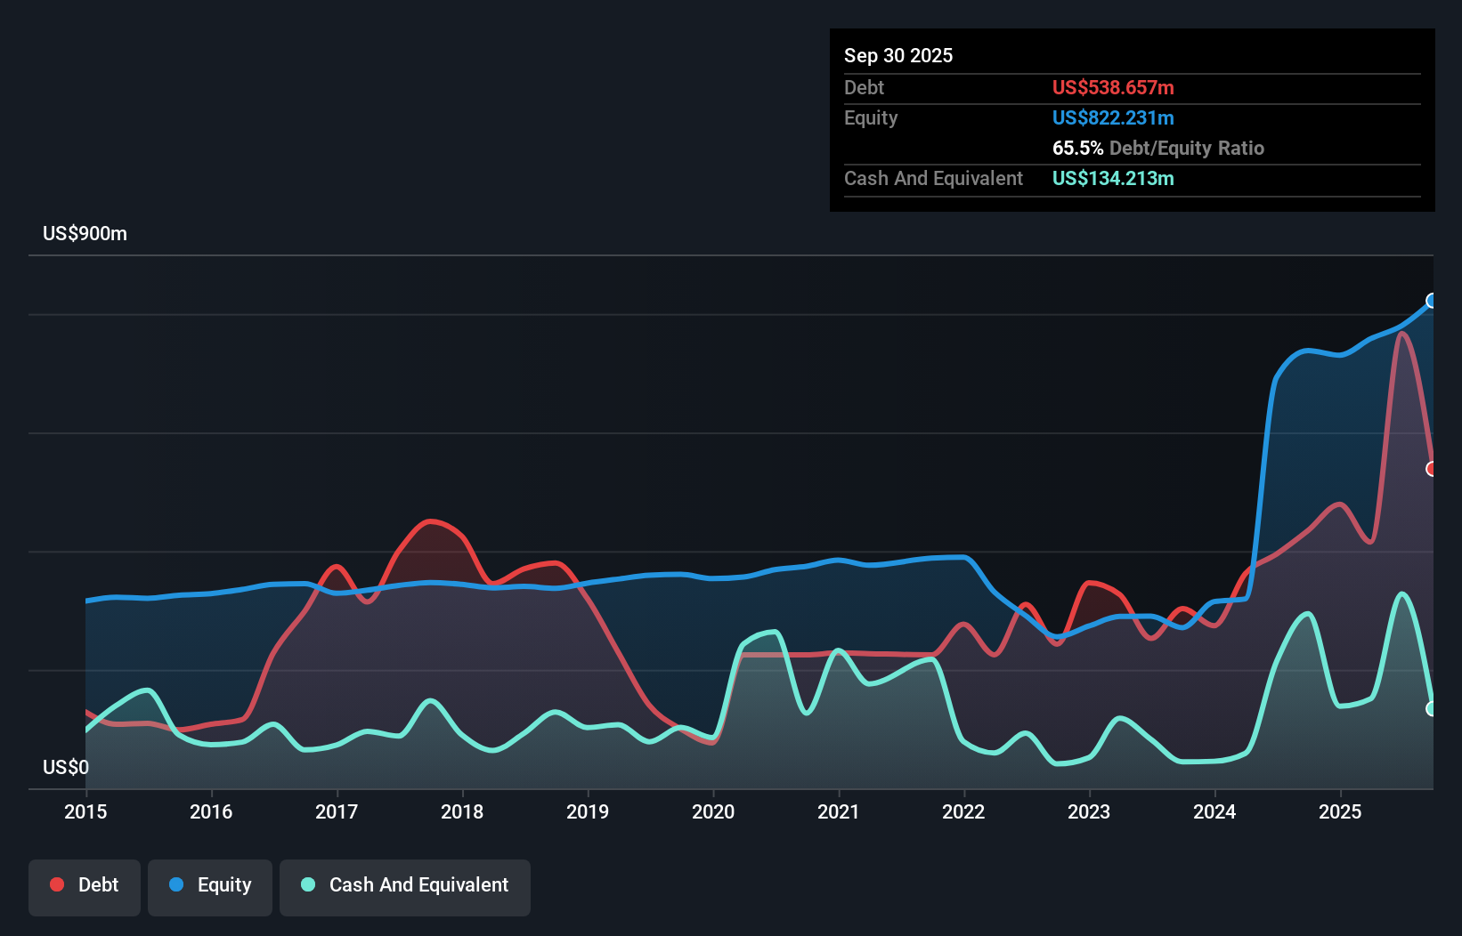Click the 65.5% Debt/Equity Ratio text
1462x936 pixels.
click(1158, 148)
